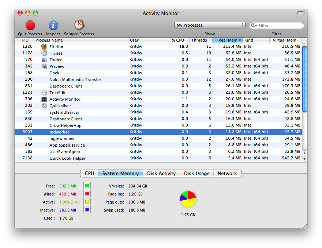322x248 pixels.
Task: Click the blue vertical scrollbar thumb
Action: point(305,79)
